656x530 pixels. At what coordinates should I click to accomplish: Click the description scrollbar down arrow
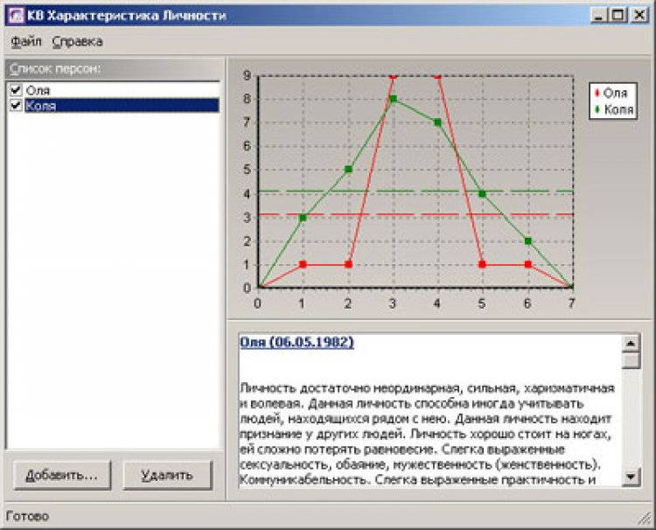(x=631, y=477)
